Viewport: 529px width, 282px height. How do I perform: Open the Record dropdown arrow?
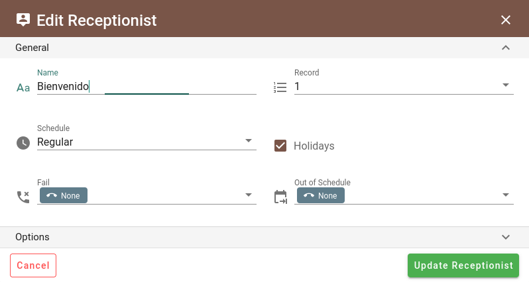coord(505,85)
